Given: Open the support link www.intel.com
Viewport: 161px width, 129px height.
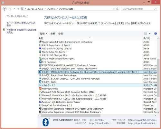Looking at the screenshot, I should (142, 120).
